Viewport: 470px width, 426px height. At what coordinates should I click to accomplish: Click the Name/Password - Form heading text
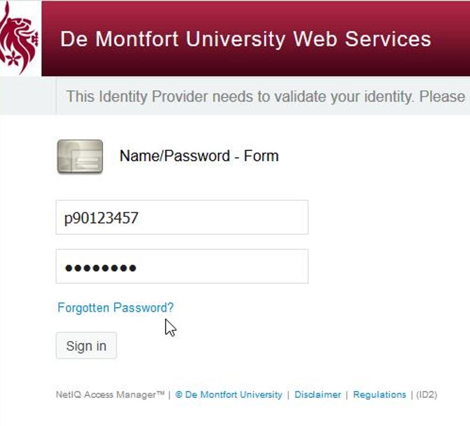coord(199,156)
